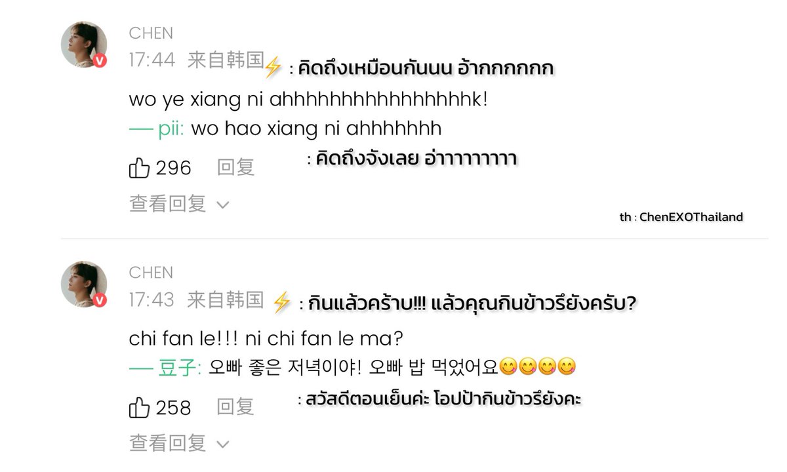Click the lightning bolt icon beside 17:44
This screenshot has height=472, width=787.
pyautogui.click(x=273, y=66)
